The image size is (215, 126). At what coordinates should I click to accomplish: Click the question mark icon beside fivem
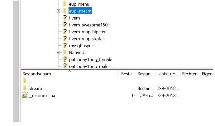coord(65,18)
